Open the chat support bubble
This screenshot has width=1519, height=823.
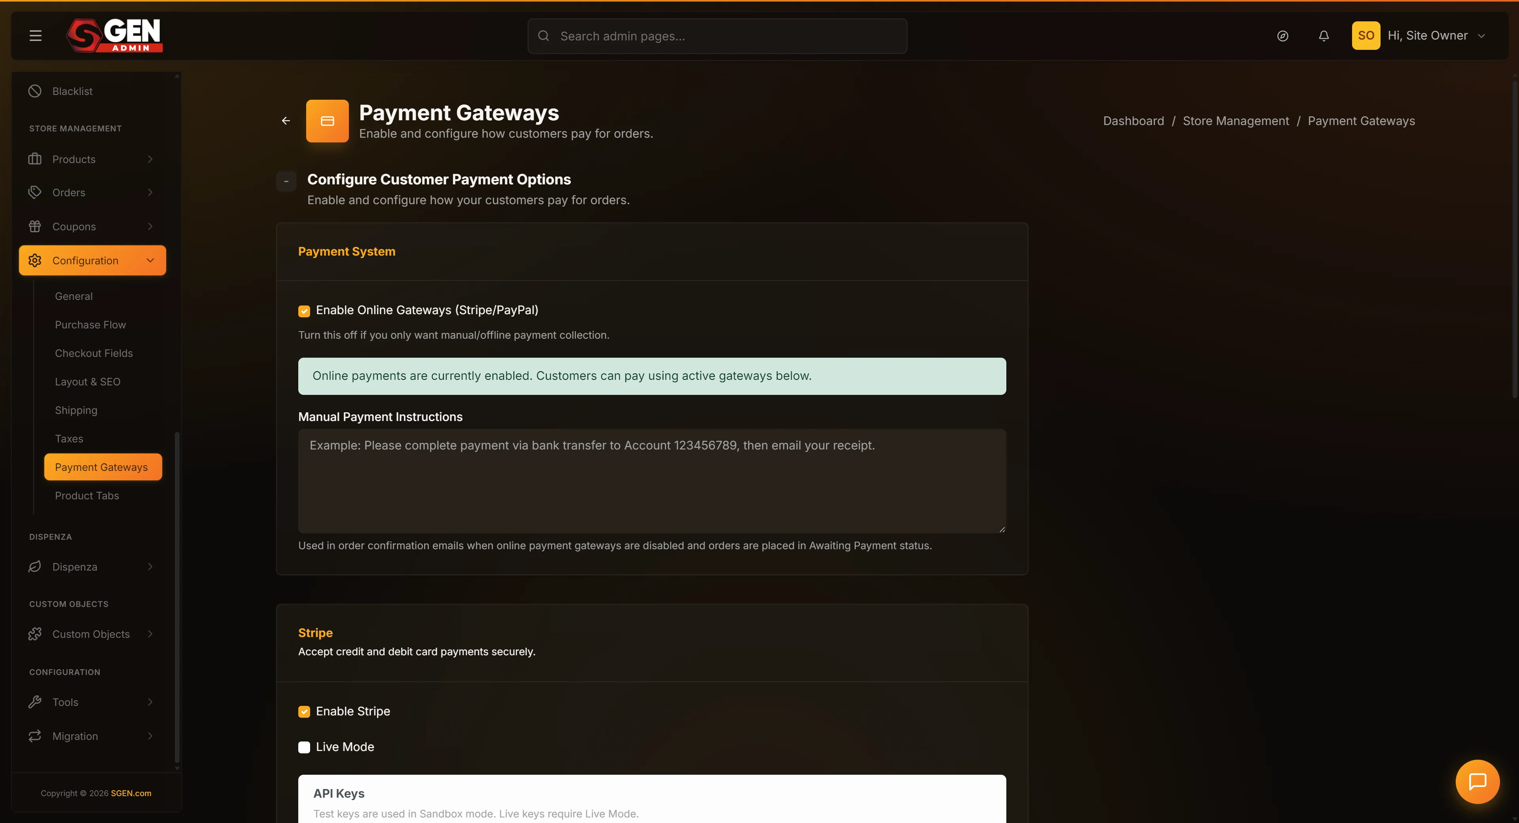[1477, 782]
